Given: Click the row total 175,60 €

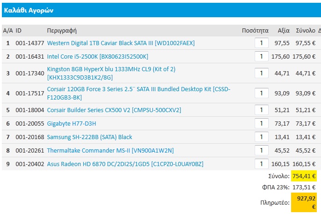Looking at the screenshot, I should point(304,56).
